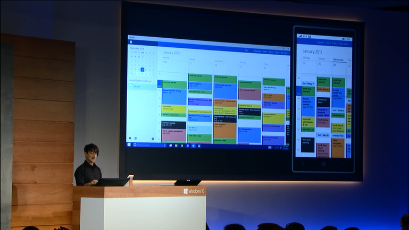This screenshot has height=230, width=409.
Task: Select Work week view in toolbar
Action: click(x=258, y=52)
